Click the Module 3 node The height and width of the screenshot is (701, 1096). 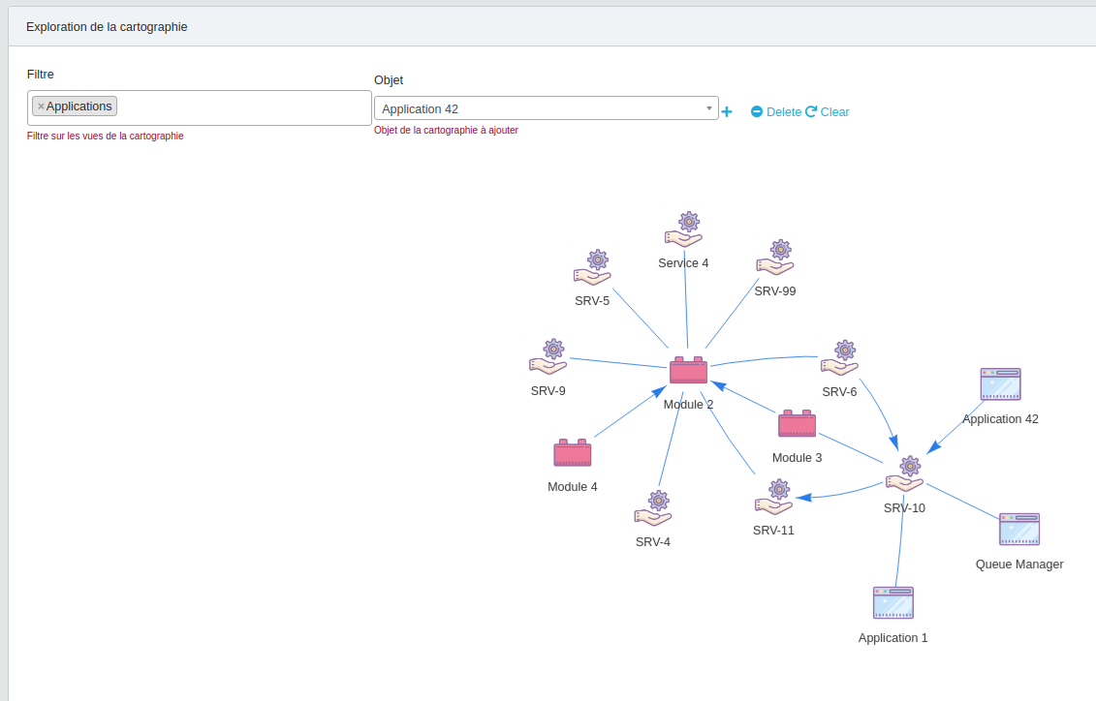(x=797, y=423)
